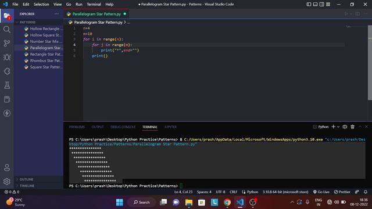Click the new terminal plus icon

(x=333, y=127)
